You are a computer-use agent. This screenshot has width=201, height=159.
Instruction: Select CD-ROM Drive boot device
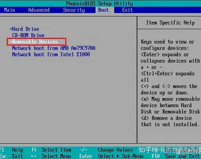[28, 35]
